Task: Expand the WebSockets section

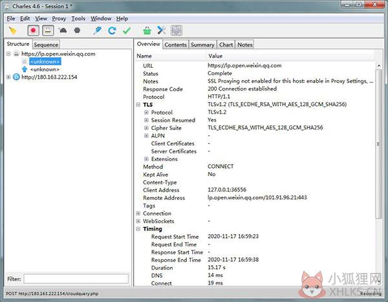Action: tap(138, 221)
